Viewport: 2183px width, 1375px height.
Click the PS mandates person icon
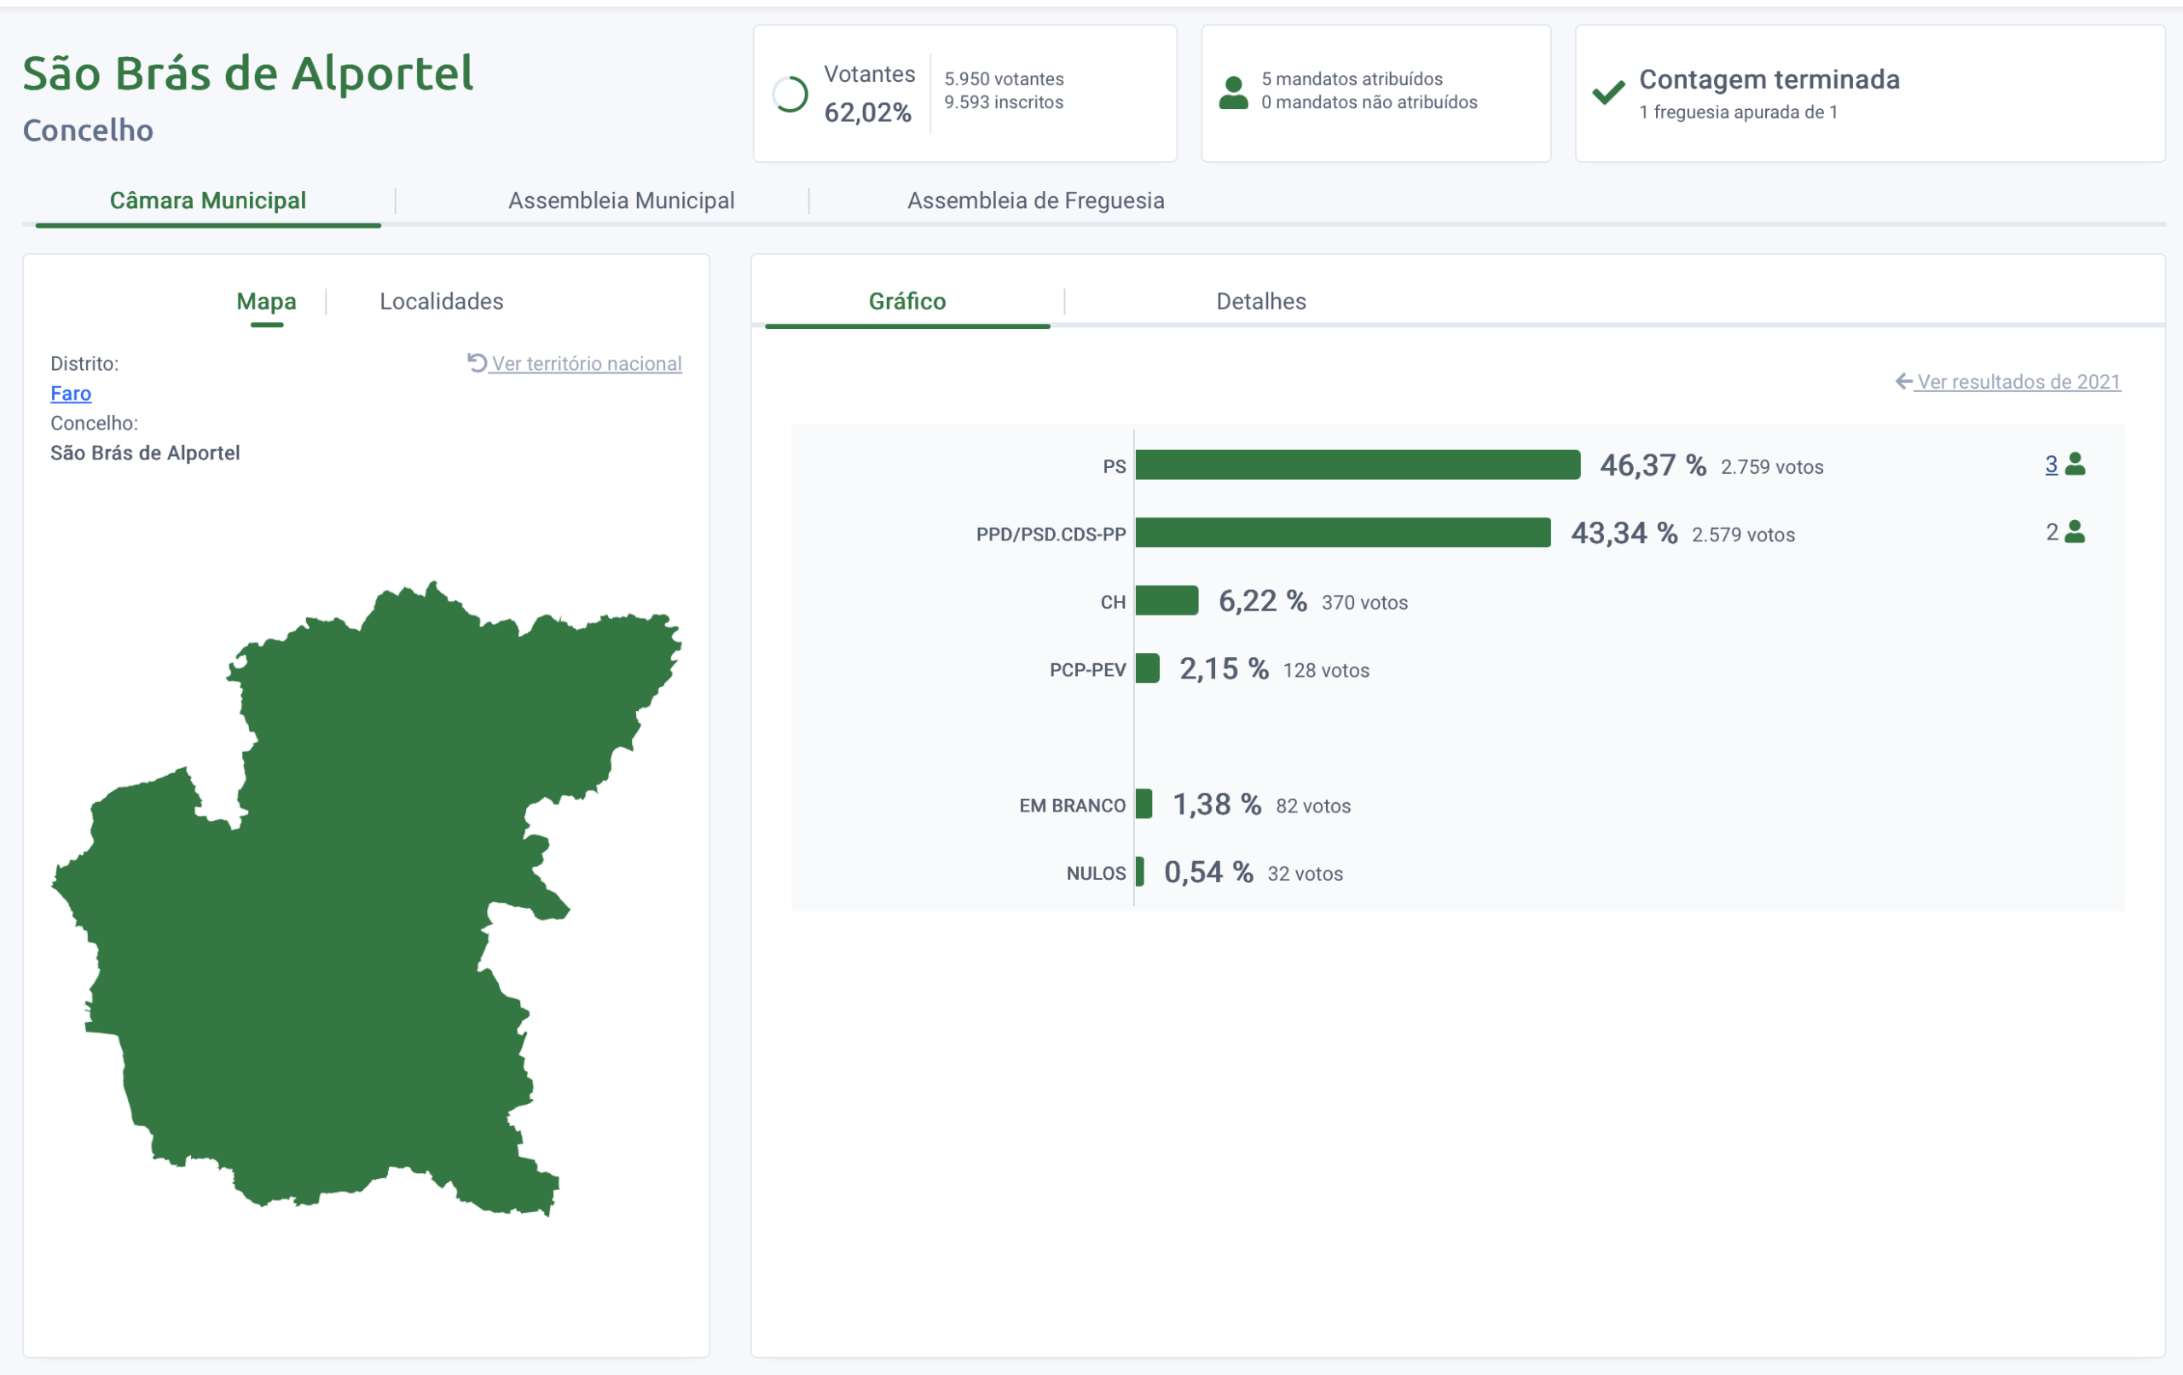point(2074,464)
